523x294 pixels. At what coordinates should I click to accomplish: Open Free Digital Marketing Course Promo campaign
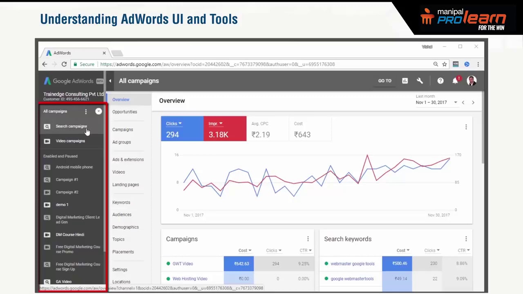click(78, 249)
